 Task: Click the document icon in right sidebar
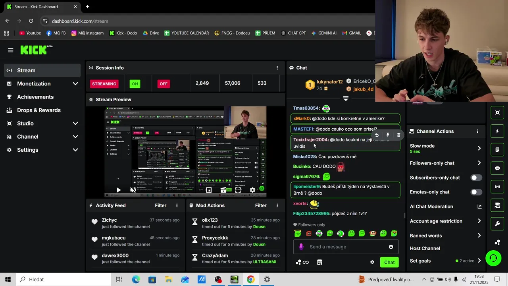point(497,150)
